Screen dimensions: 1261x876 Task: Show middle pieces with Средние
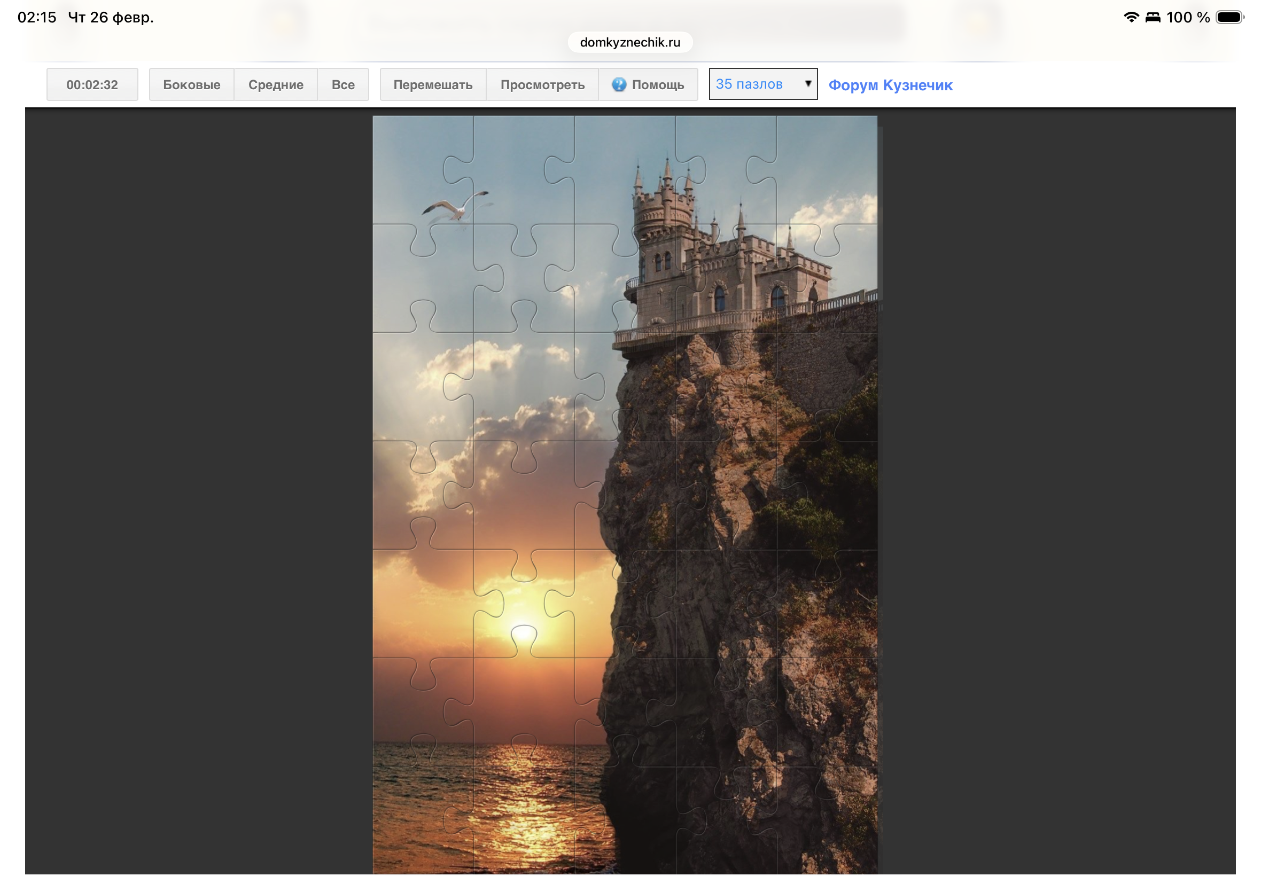point(275,84)
